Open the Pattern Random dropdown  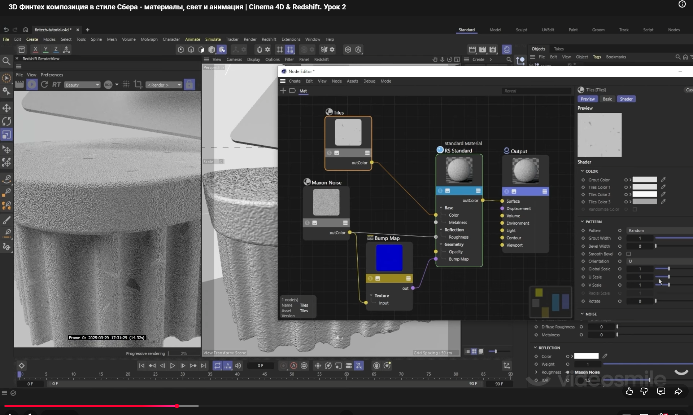coord(659,230)
